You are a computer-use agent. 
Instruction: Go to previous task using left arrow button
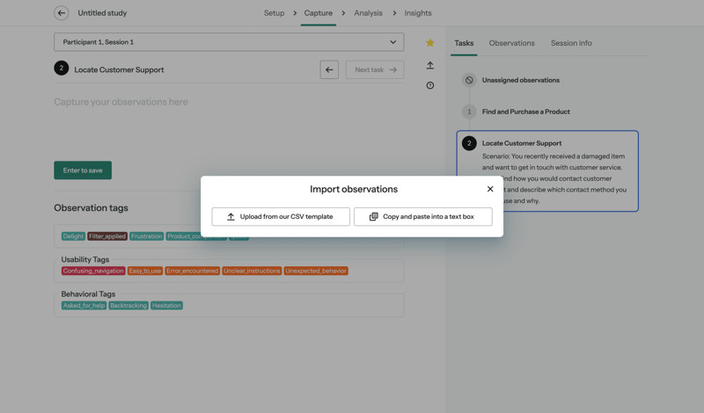point(329,69)
